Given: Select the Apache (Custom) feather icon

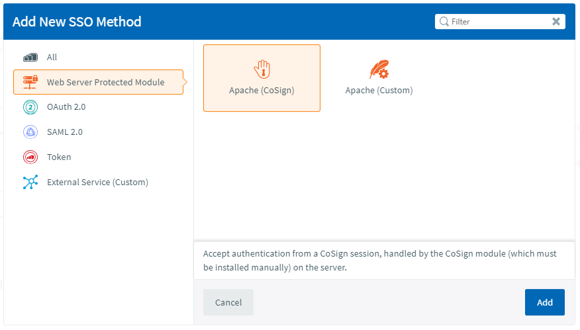Looking at the screenshot, I should pyautogui.click(x=379, y=69).
